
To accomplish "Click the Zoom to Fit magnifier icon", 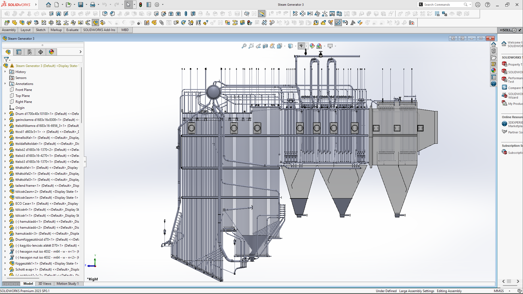I will pos(244,46).
